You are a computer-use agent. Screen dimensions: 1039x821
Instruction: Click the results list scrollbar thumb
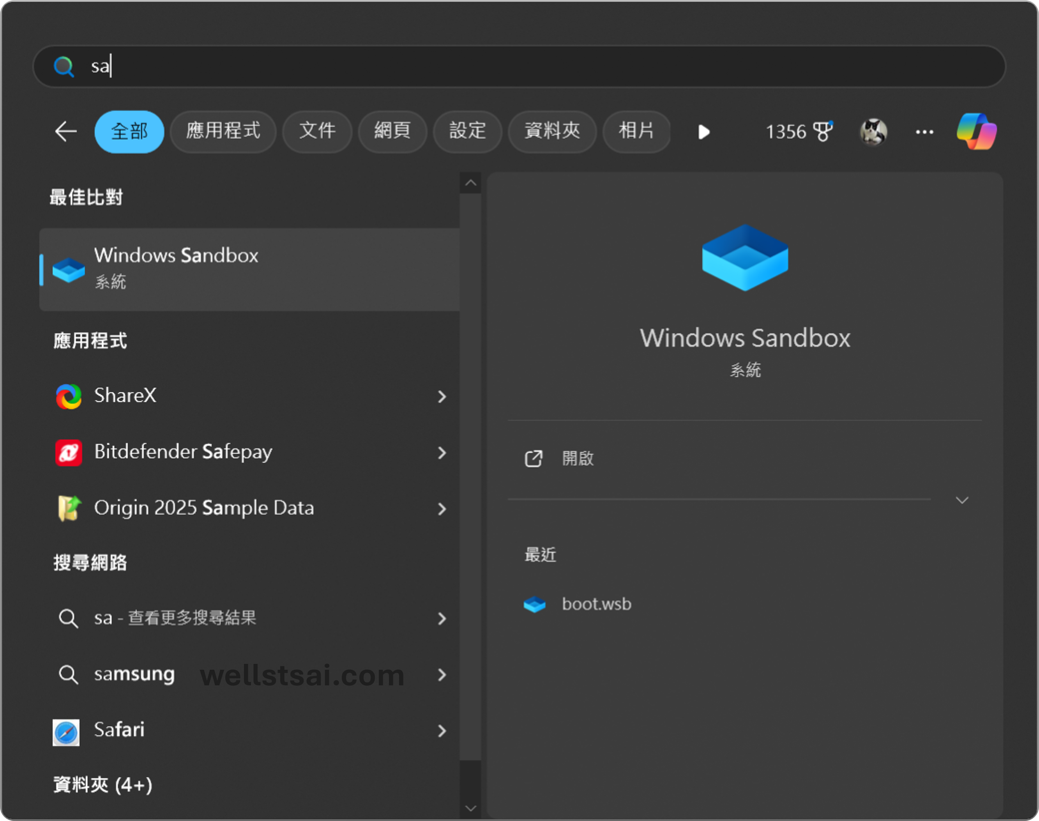pos(470,477)
